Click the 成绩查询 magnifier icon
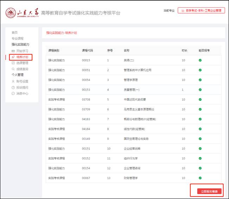The width and height of the screenshot is (229, 199). 13,69
